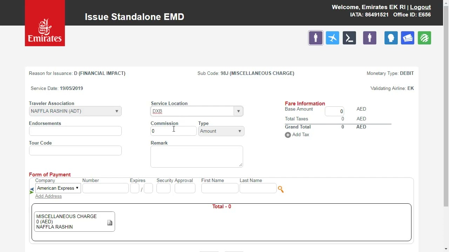
Task: Click the green striped globe icon
Action: click(424, 38)
